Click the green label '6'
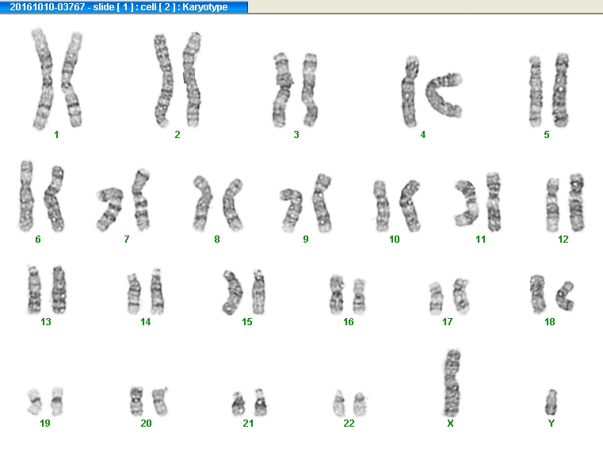603x464 pixels. [38, 240]
